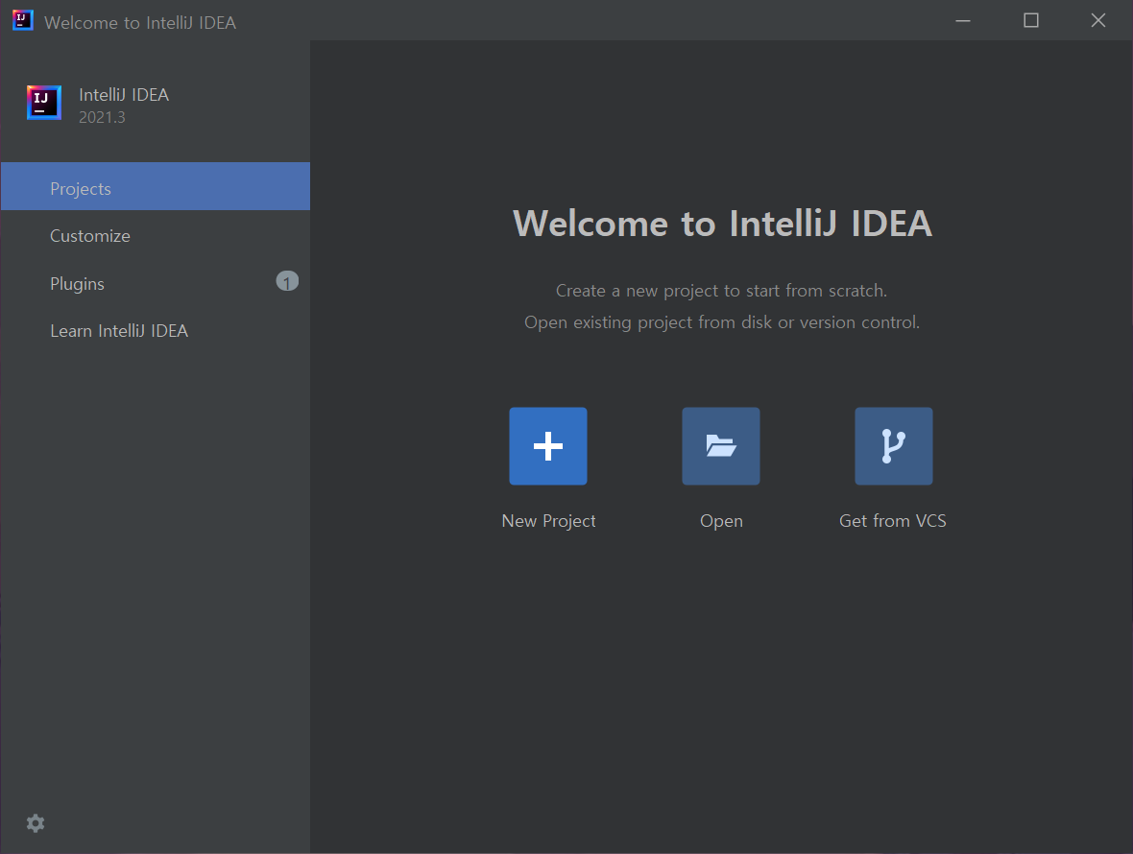The width and height of the screenshot is (1133, 854).
Task: Click the 2021.3 version text
Action: (x=102, y=117)
